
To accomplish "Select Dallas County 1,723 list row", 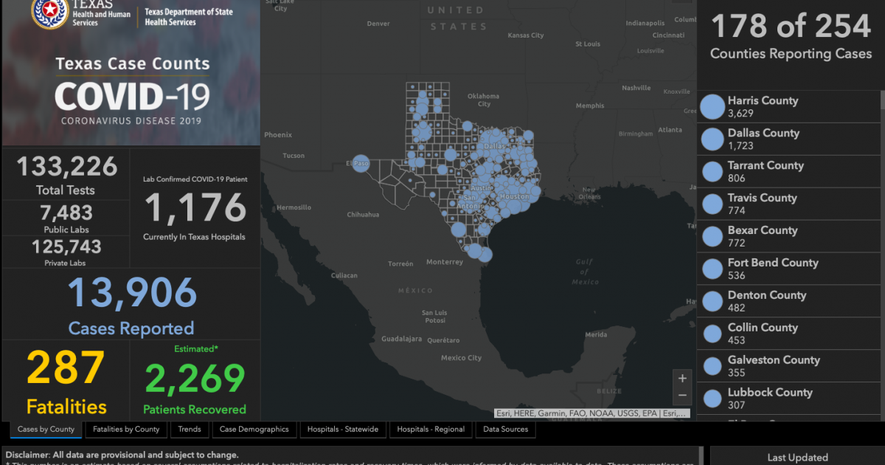I will coord(789,139).
